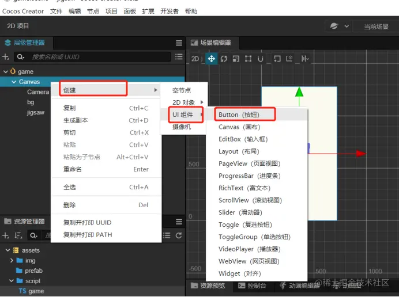Choose 创建 in the context menu

[106, 90]
